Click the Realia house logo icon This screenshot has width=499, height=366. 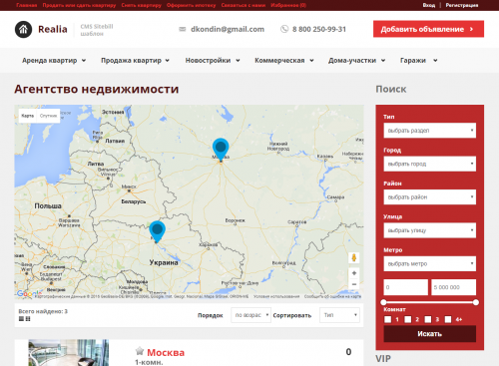click(x=23, y=29)
